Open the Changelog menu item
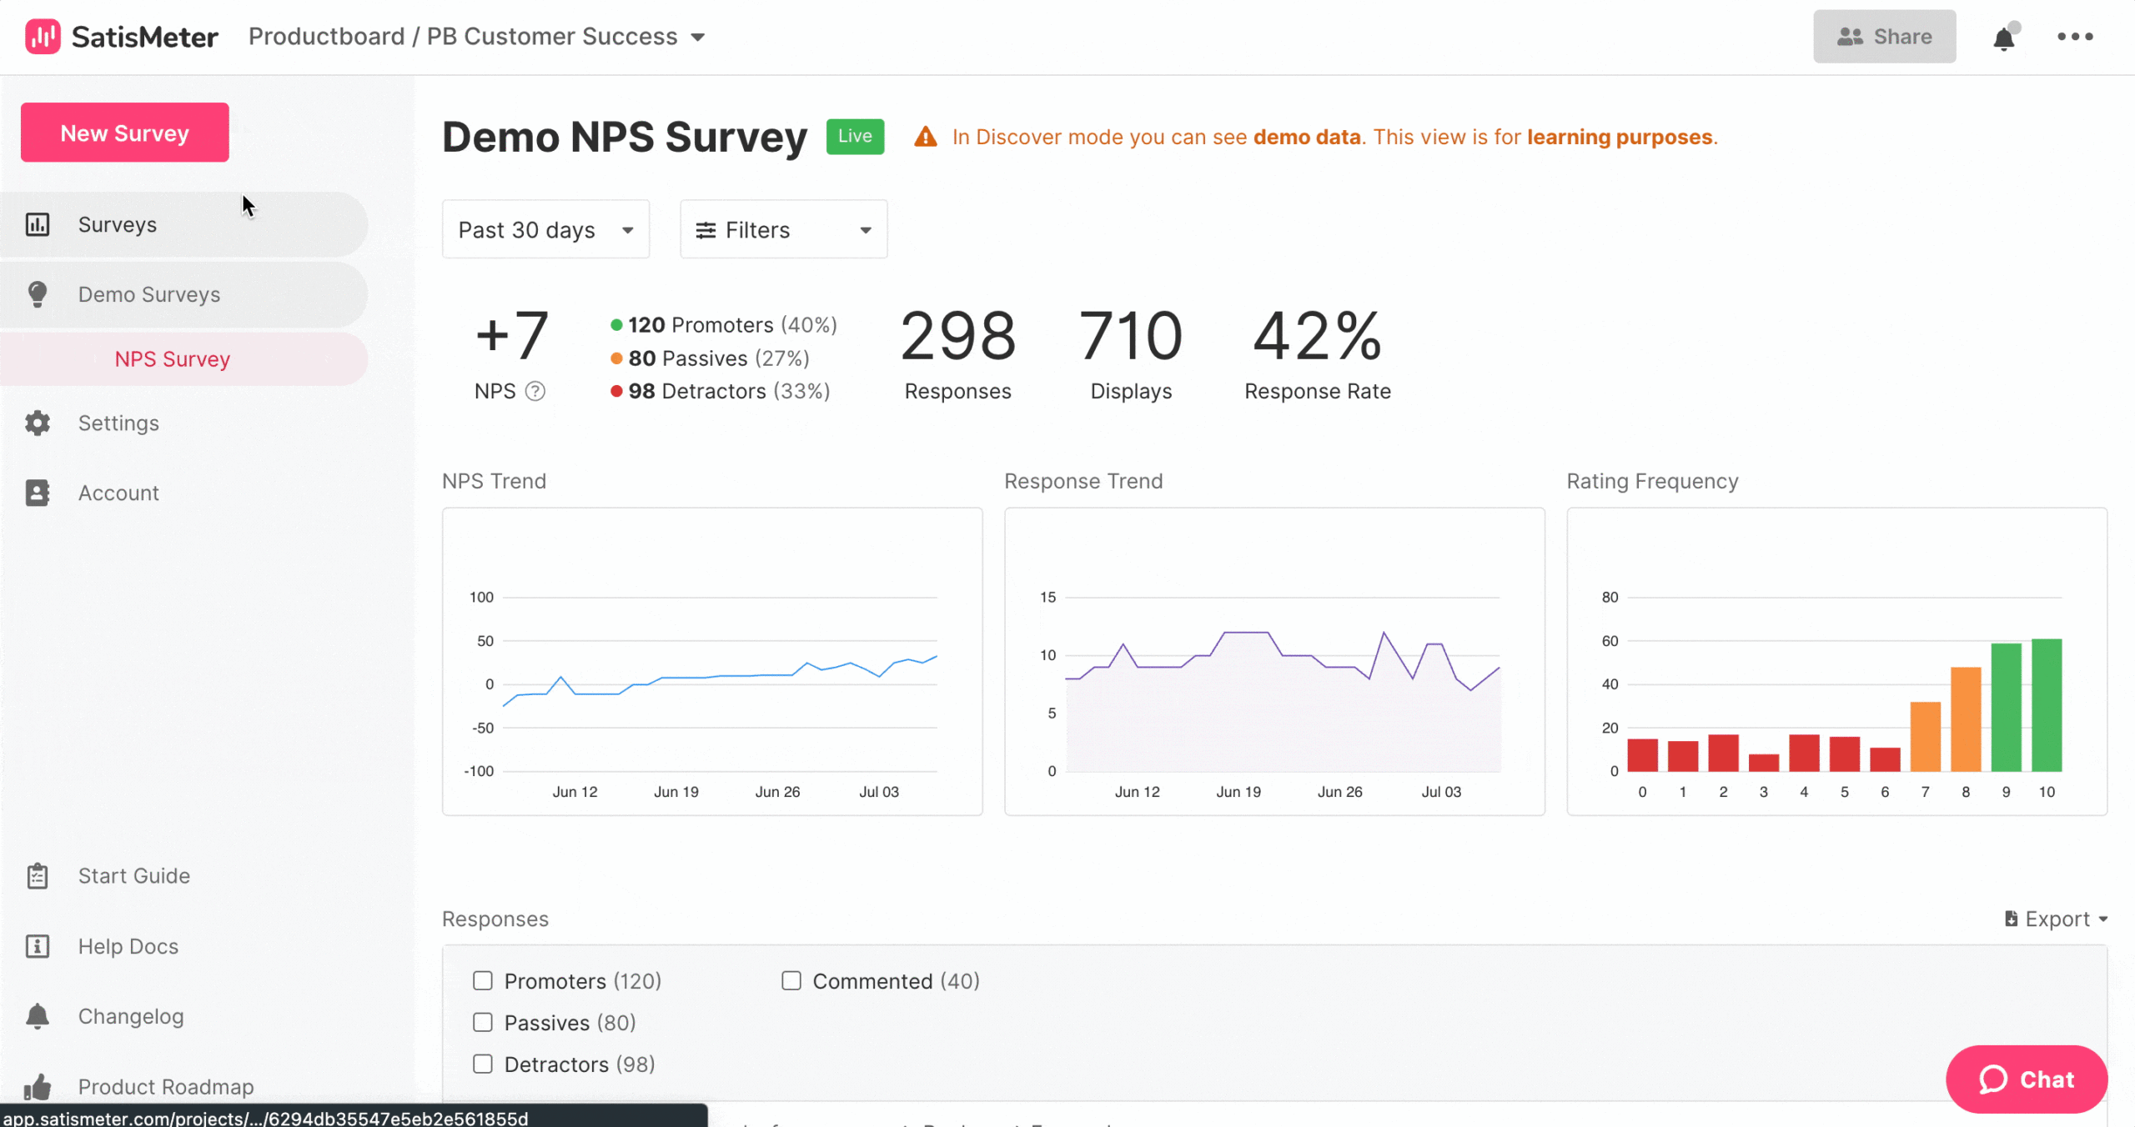 131,1016
